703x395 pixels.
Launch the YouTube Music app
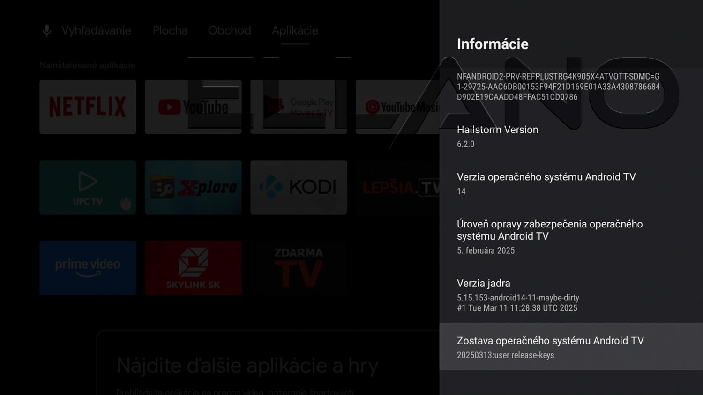click(397, 107)
